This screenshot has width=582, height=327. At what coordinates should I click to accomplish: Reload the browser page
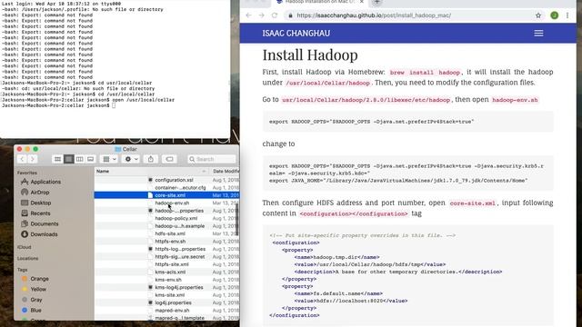pyautogui.click(x=275, y=15)
